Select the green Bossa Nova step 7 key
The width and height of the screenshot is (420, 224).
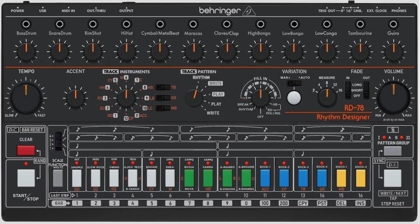pyautogui.click(x=189, y=178)
